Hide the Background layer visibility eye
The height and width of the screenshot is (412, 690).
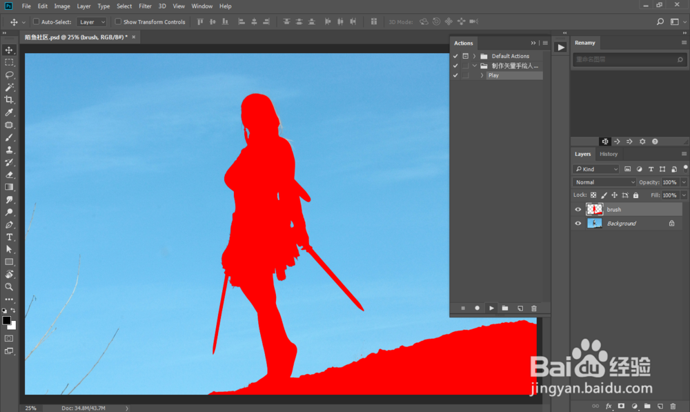pos(578,223)
